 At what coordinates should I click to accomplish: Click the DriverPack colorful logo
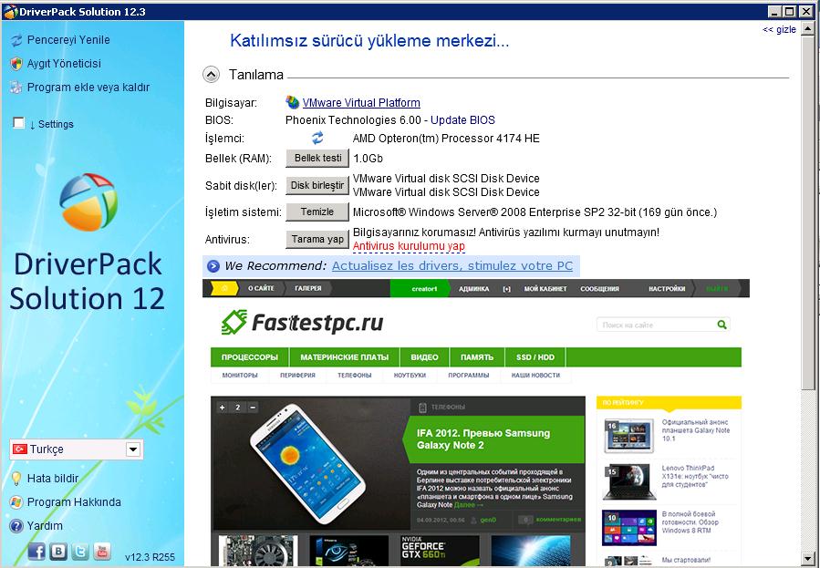click(x=88, y=201)
